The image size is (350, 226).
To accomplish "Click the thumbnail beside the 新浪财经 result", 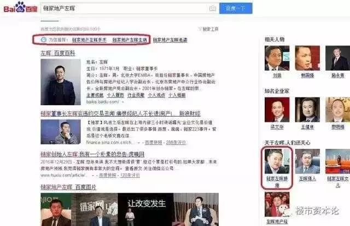I will (61, 132).
